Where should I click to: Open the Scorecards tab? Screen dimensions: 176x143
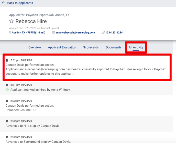[91, 47]
